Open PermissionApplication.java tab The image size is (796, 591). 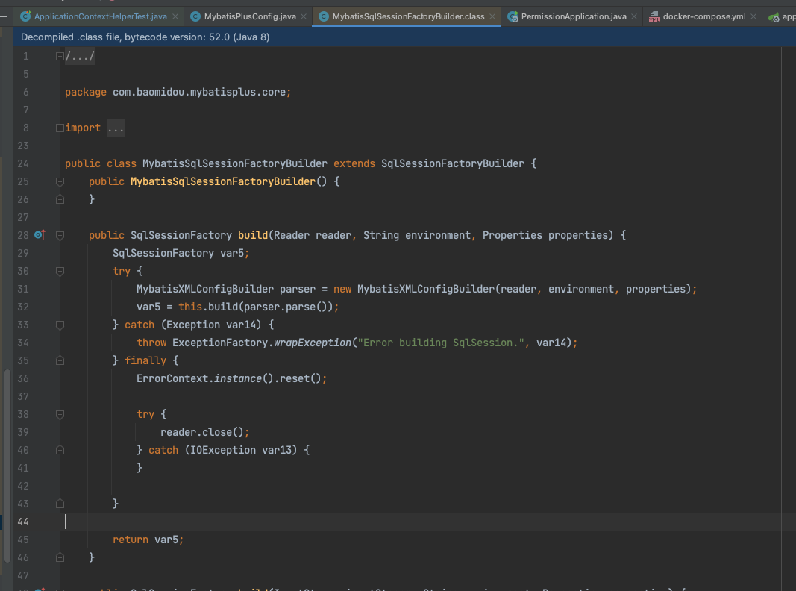(x=574, y=16)
